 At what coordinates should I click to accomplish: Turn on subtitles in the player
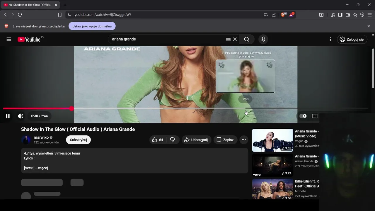click(315, 116)
